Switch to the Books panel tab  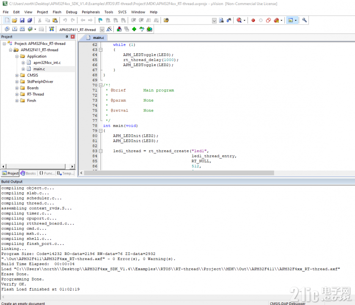pyautogui.click(x=28, y=173)
